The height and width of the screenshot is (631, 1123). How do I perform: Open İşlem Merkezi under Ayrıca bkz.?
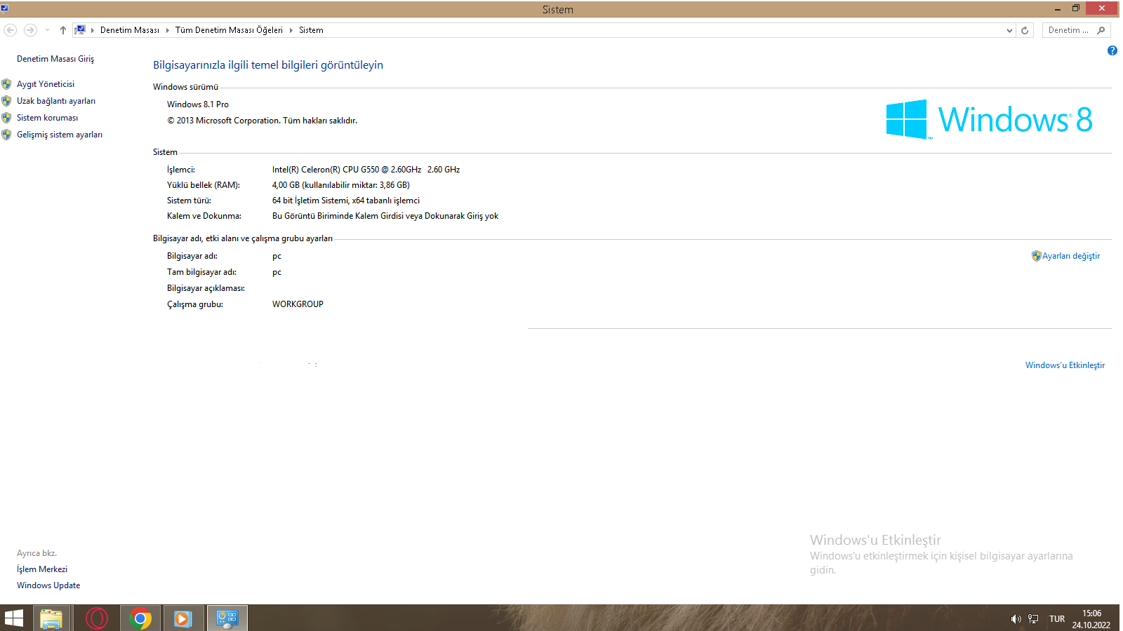42,569
